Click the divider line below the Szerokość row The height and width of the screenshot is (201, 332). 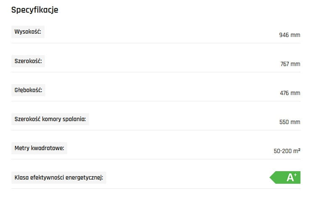[155, 72]
